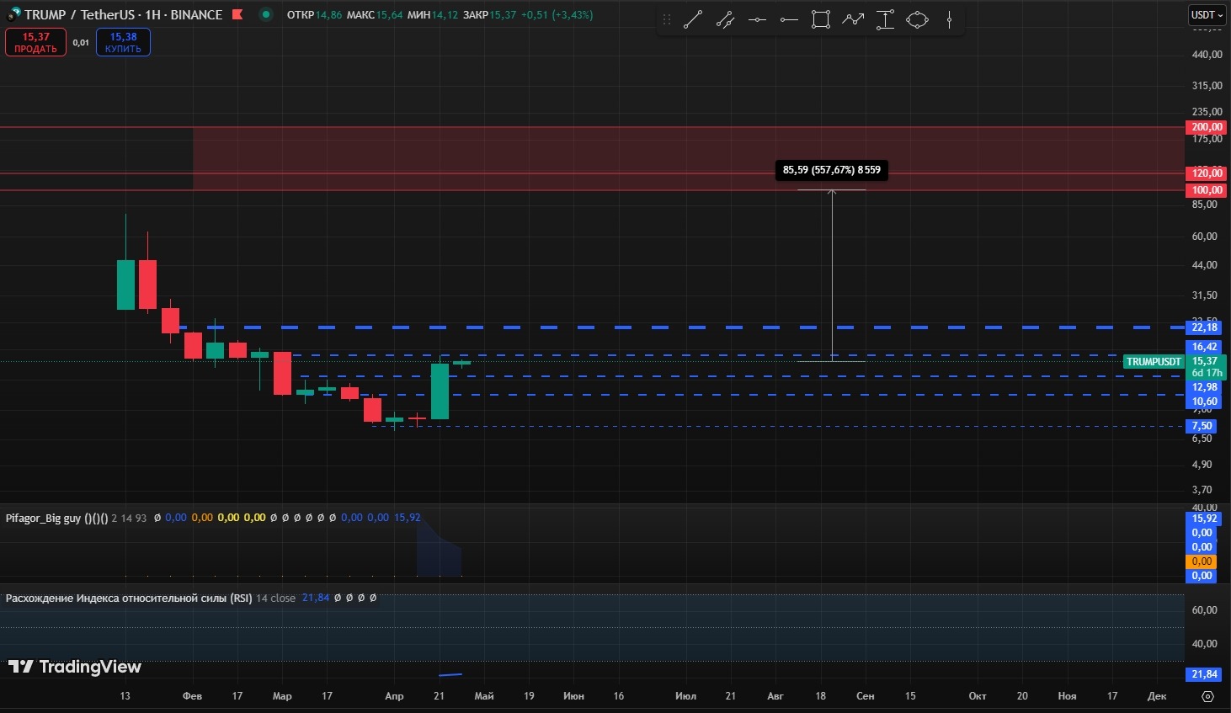Click the orange 0,00 indicator scale label

click(x=1202, y=561)
